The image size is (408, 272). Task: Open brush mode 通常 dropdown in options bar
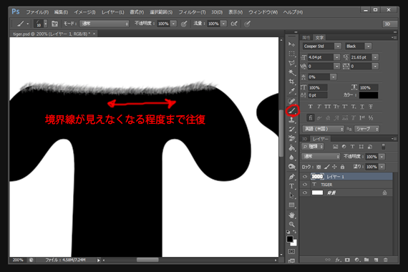(105, 24)
